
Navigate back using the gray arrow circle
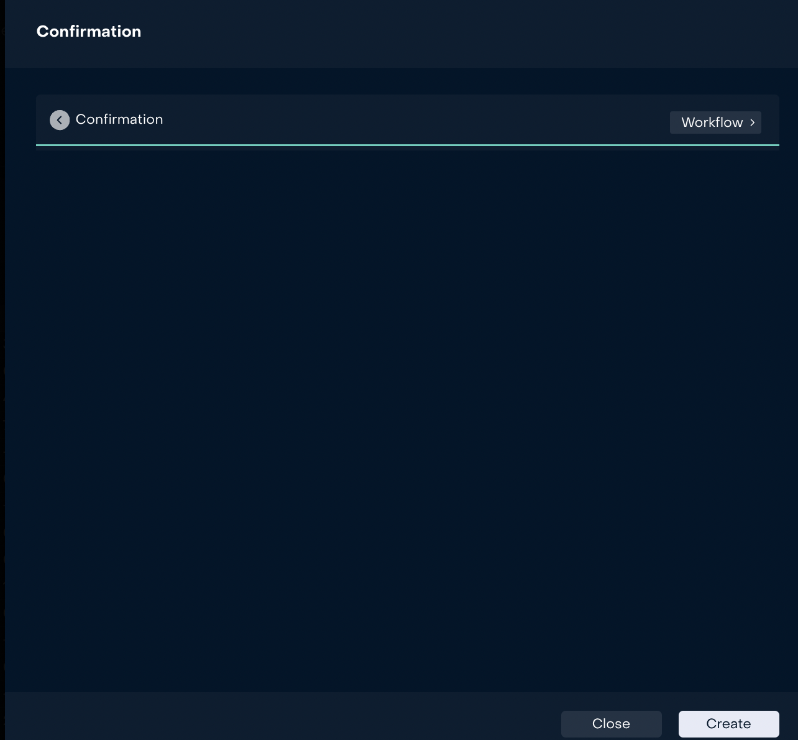(x=60, y=120)
